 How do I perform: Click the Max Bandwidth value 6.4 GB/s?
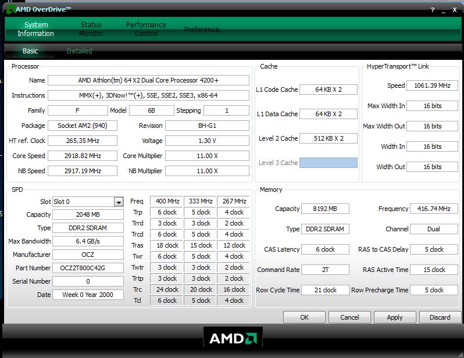[x=88, y=241]
